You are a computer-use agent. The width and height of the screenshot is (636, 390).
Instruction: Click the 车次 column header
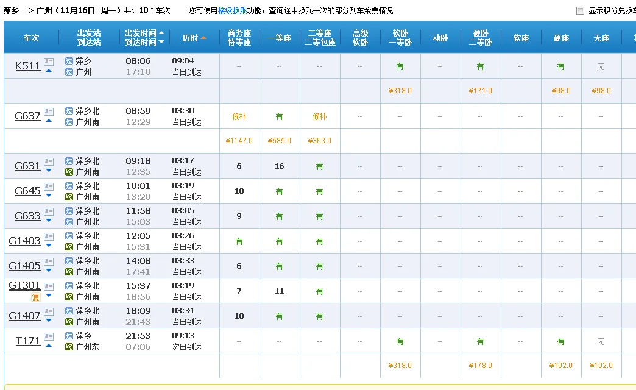click(x=31, y=37)
